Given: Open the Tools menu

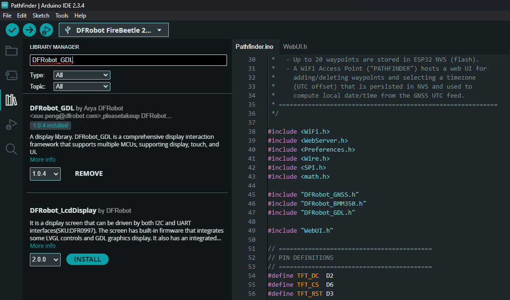Looking at the screenshot, I should pyautogui.click(x=62, y=16).
